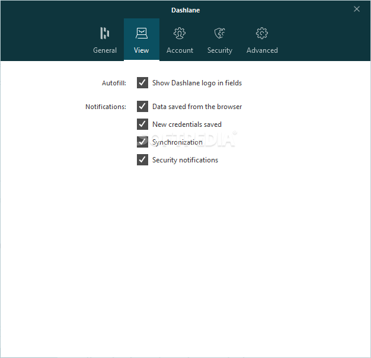Click the "Synchronization" text label

(177, 142)
